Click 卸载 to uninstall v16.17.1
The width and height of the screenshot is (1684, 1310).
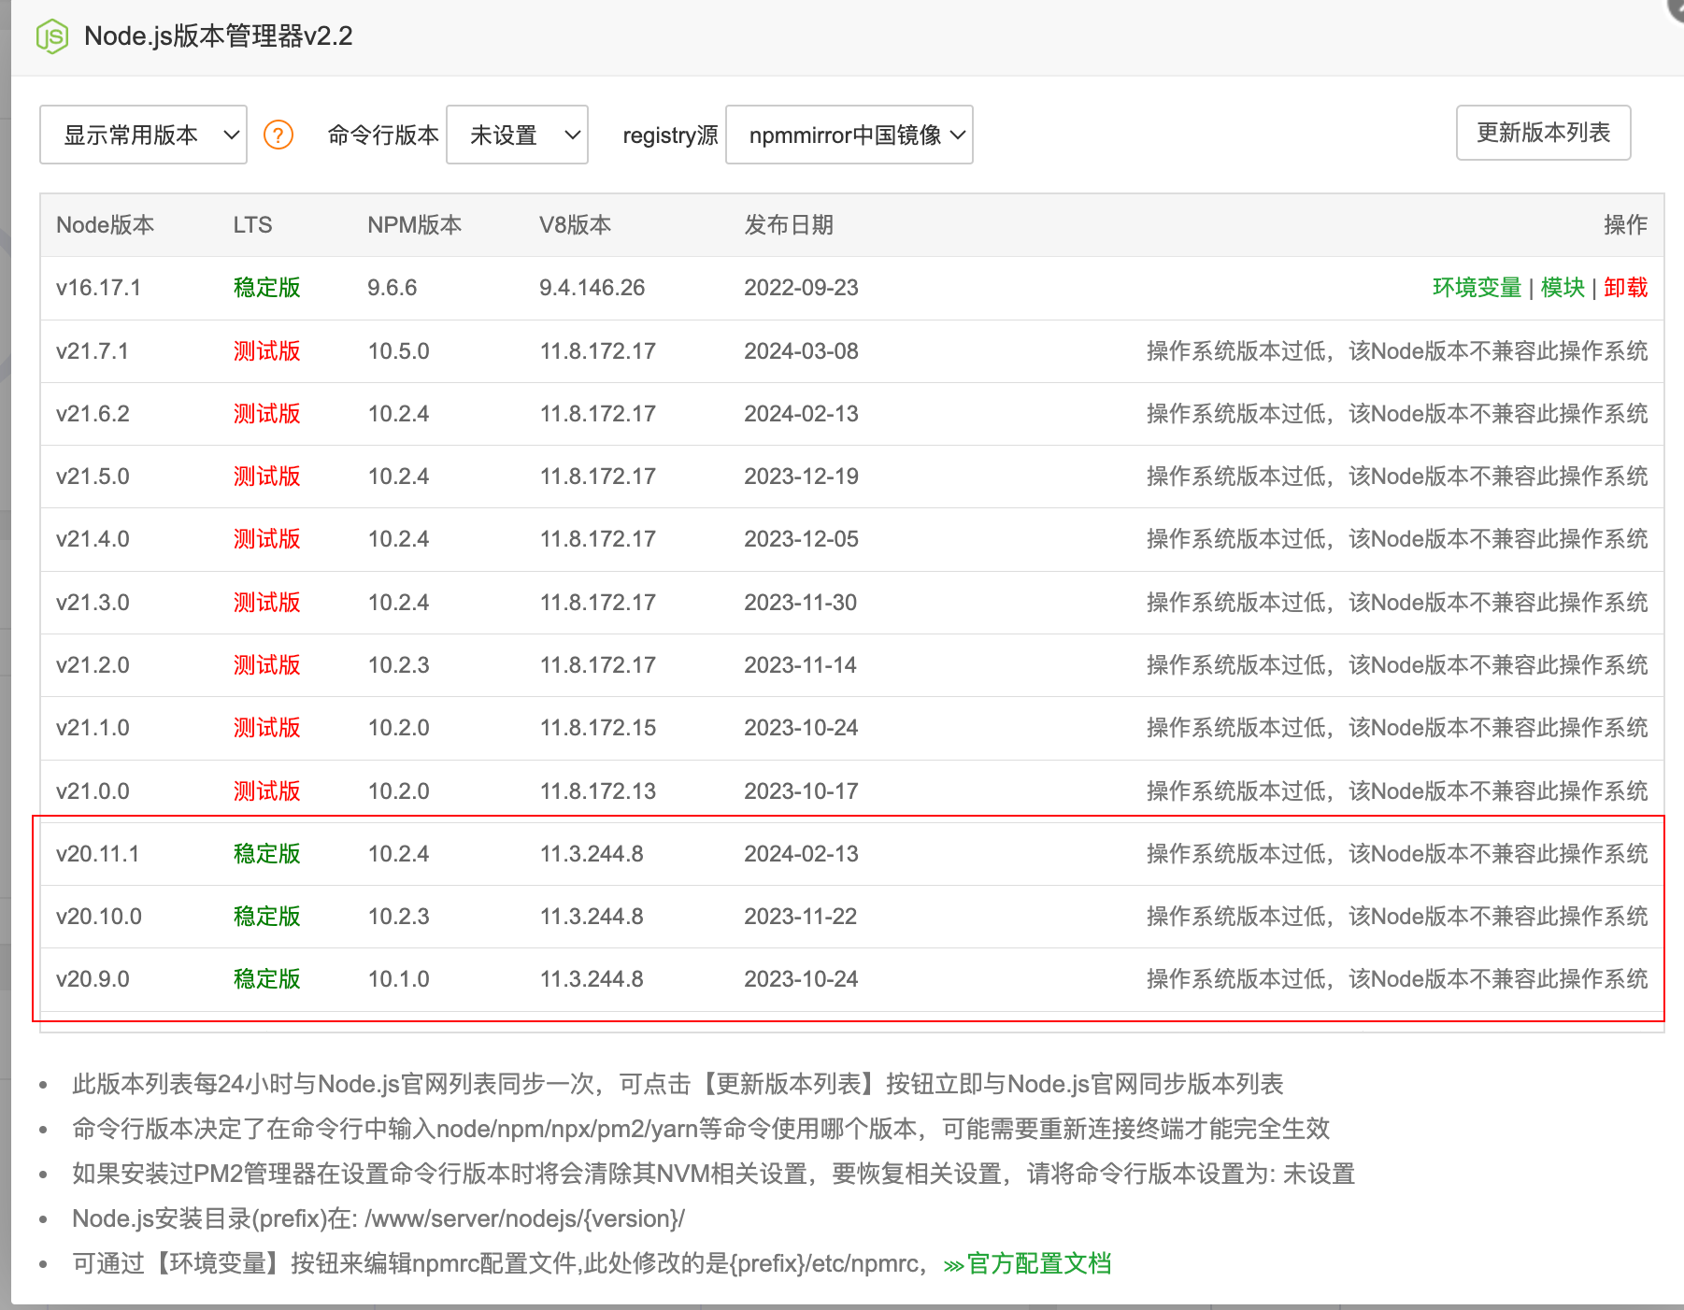1625,288
